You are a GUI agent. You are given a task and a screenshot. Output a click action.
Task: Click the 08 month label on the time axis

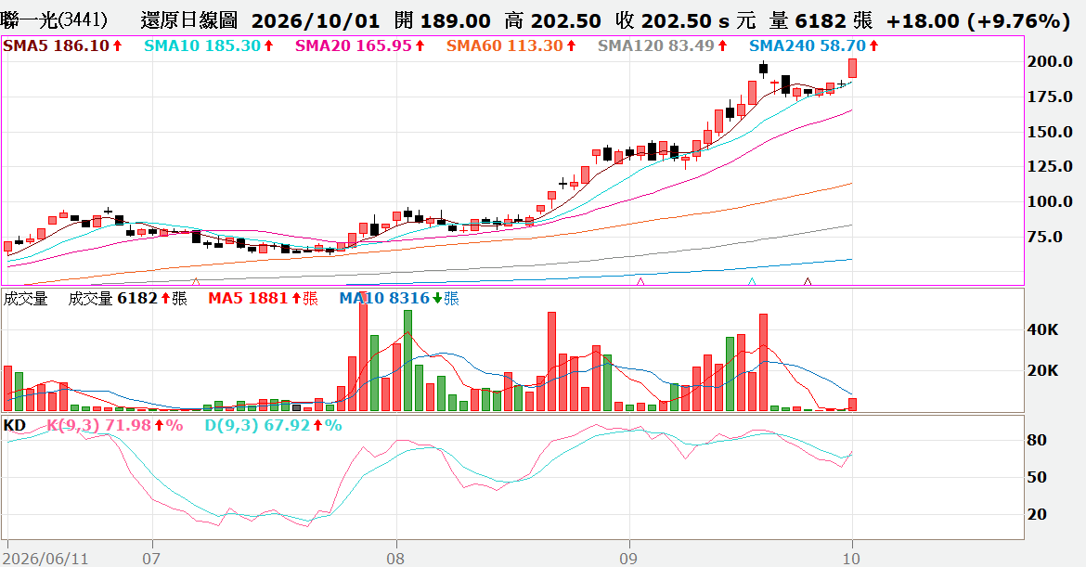coord(395,558)
